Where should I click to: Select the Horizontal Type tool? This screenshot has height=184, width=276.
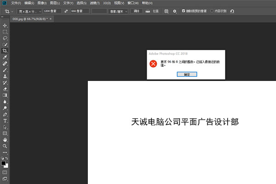[5, 121]
